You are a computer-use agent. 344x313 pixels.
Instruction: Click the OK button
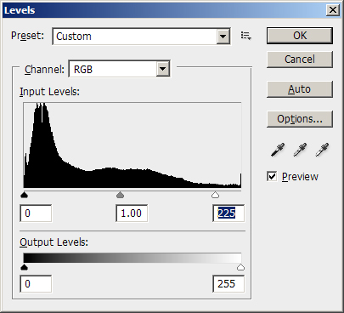(300, 36)
